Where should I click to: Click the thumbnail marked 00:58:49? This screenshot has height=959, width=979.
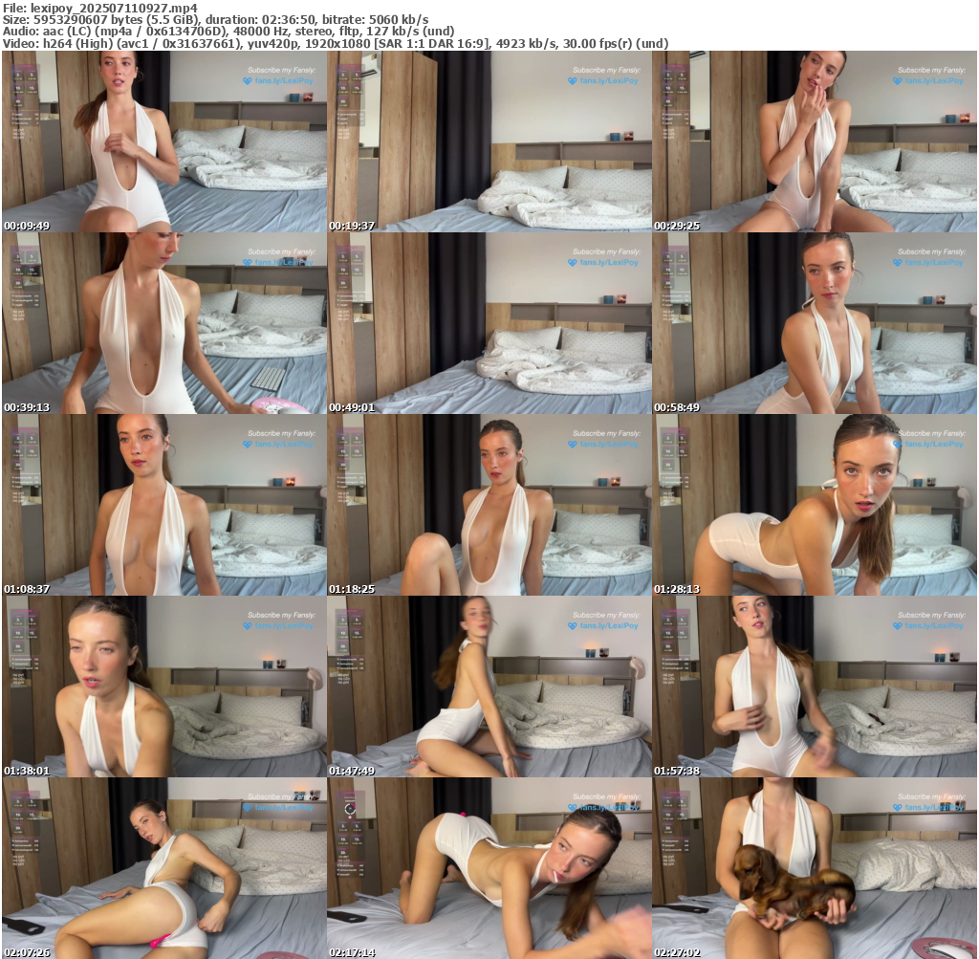[x=815, y=323]
